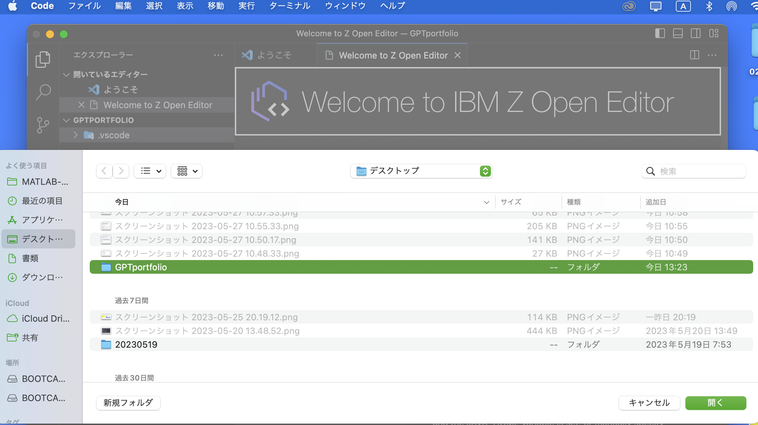Click the 新規フォルダ button

128,403
